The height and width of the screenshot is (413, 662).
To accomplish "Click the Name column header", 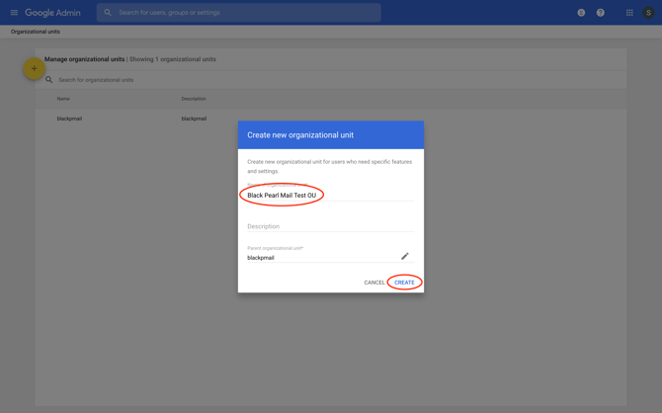I will pos(63,99).
